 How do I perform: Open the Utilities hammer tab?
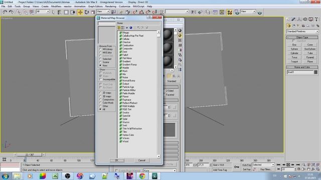coord(316,19)
